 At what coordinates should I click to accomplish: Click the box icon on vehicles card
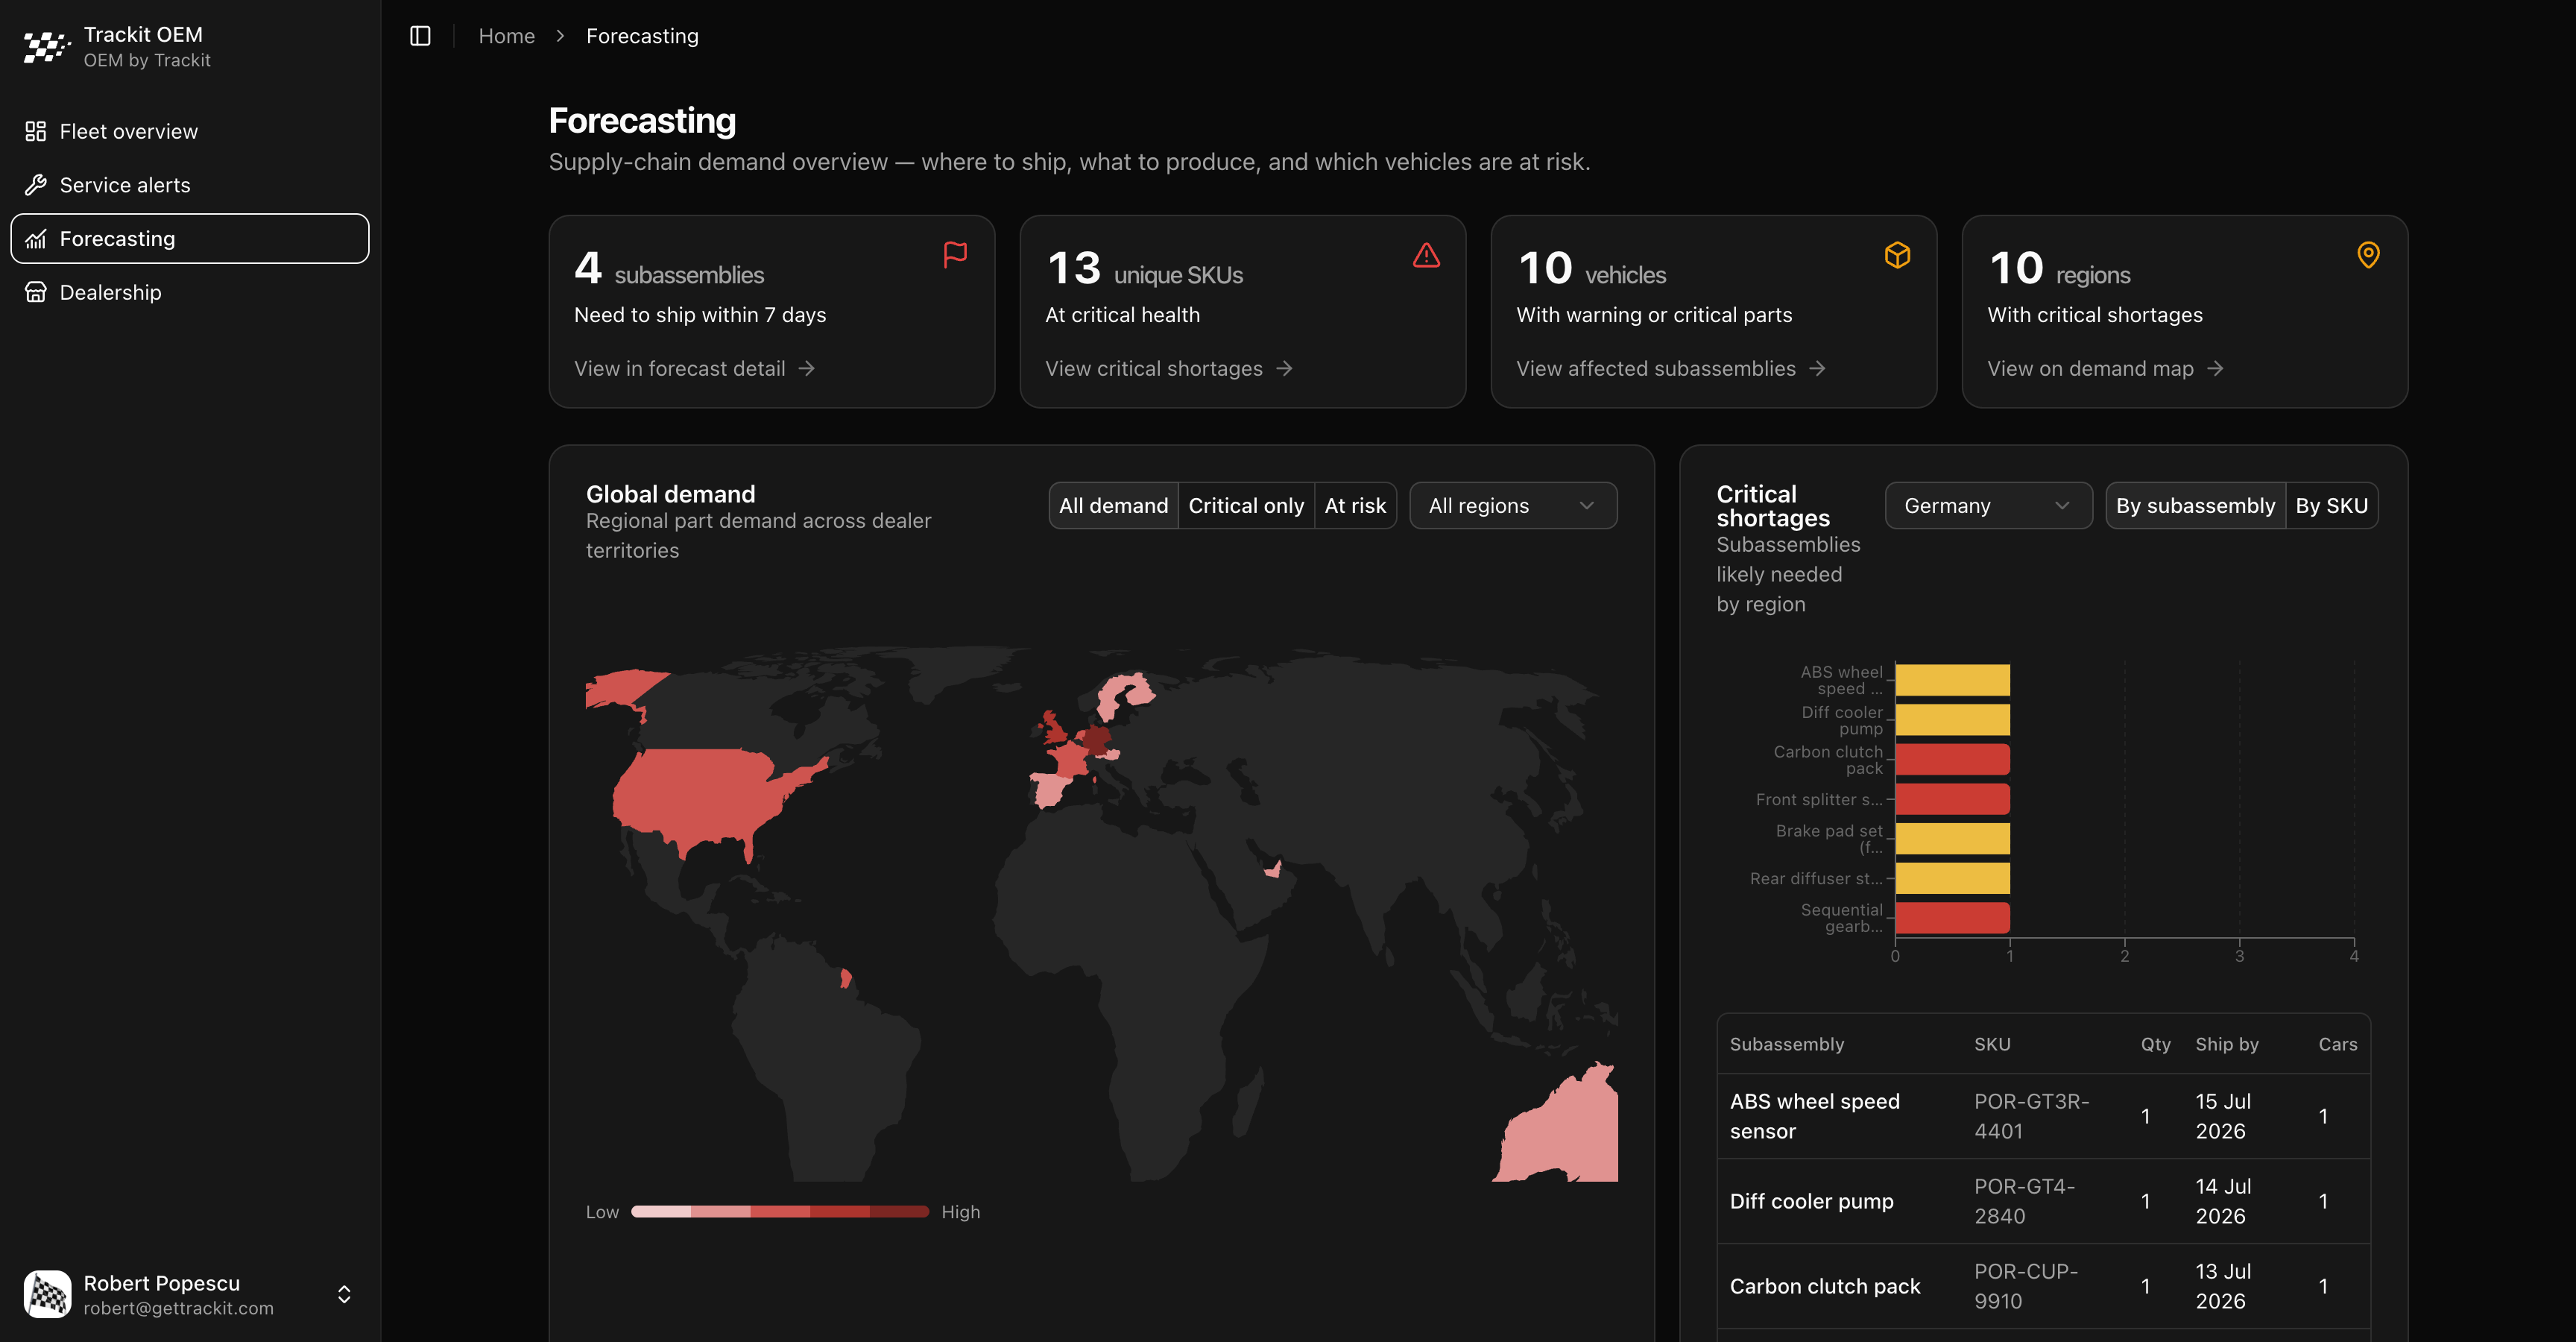coord(1897,255)
